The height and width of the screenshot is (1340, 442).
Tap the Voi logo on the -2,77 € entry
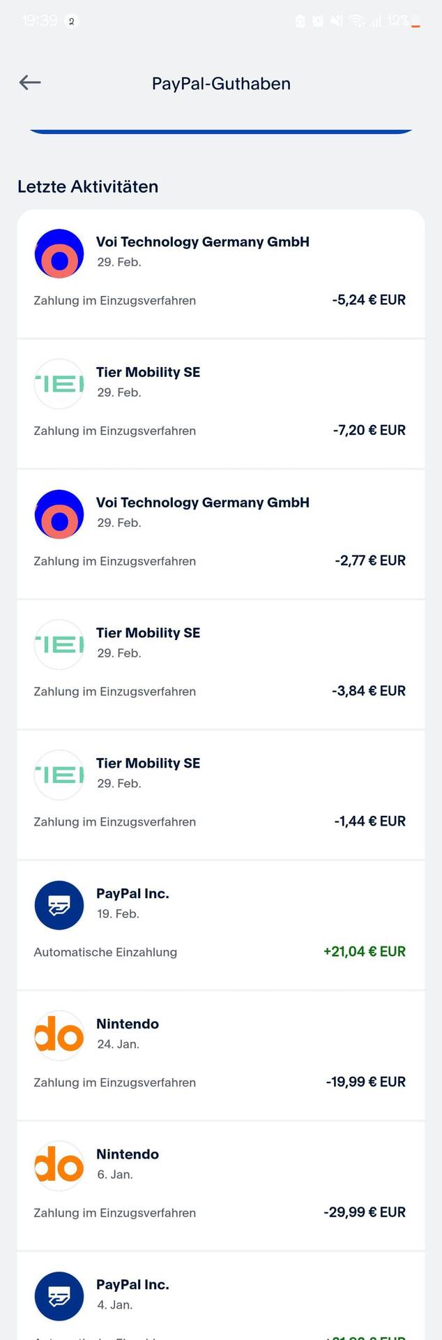[x=59, y=514]
